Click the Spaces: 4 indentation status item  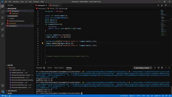tap(132, 96)
